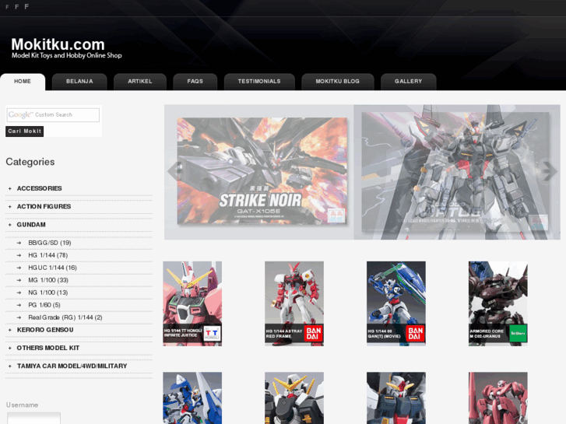Image resolution: width=566 pixels, height=424 pixels.
Task: Click the slideshow next arrow
Action: [550, 170]
